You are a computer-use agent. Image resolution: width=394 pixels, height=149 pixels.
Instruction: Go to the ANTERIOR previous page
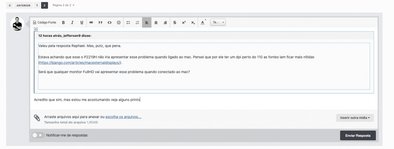23,5
